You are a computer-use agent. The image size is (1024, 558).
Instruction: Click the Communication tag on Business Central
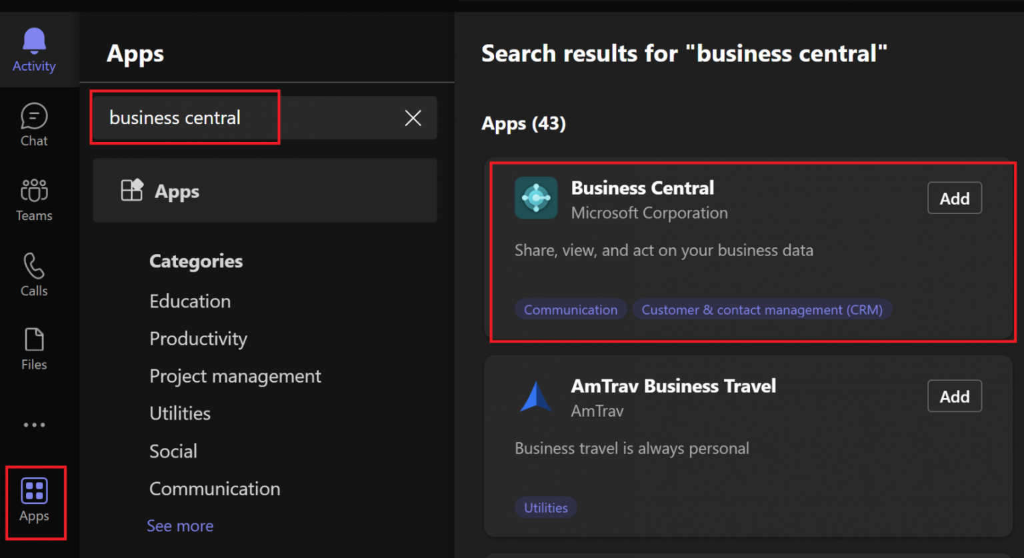[x=570, y=309]
